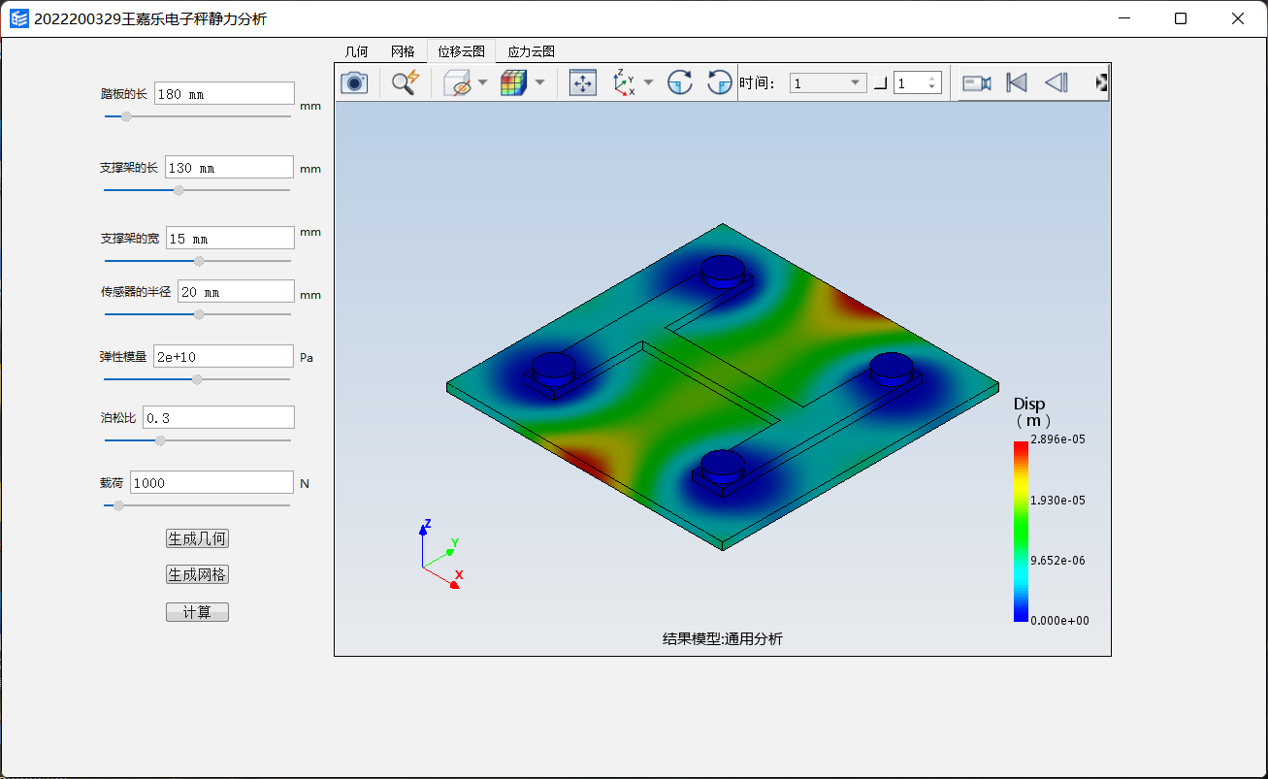Click the box section view icon
The height and width of the screenshot is (779, 1268).
(x=457, y=83)
